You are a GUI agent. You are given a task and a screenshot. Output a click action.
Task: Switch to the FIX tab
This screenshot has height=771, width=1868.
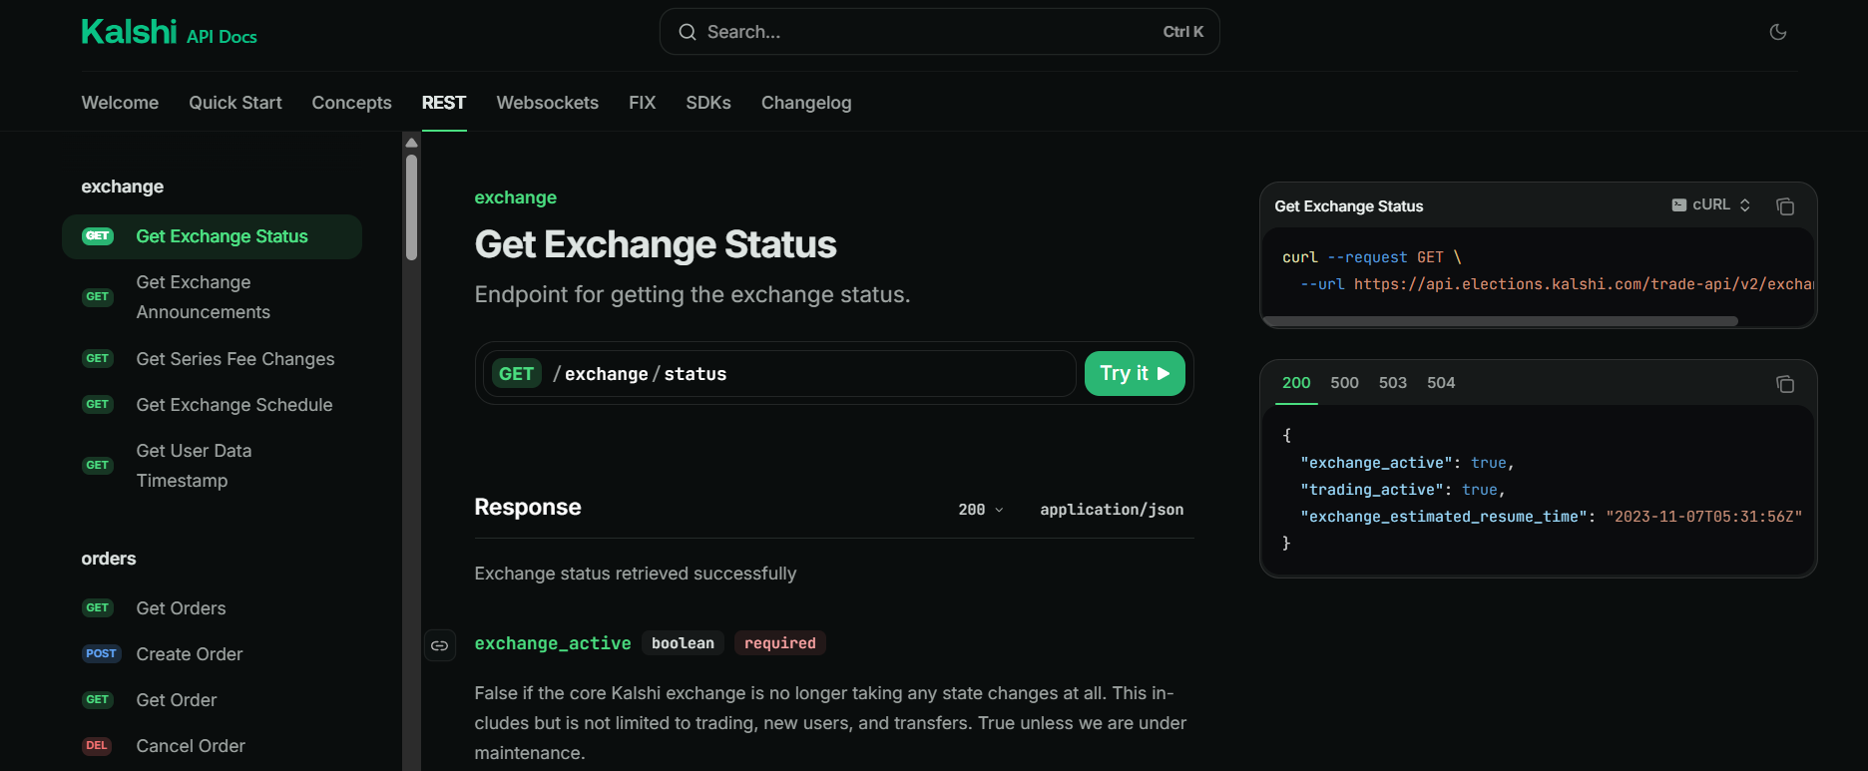(643, 103)
